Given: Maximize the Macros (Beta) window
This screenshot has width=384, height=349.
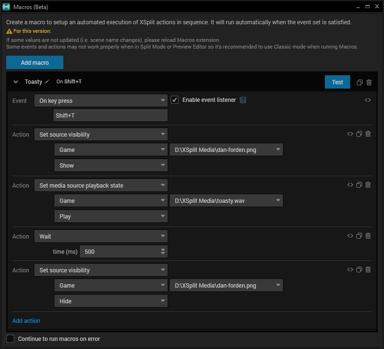Looking at the screenshot, I should tap(367, 7).
